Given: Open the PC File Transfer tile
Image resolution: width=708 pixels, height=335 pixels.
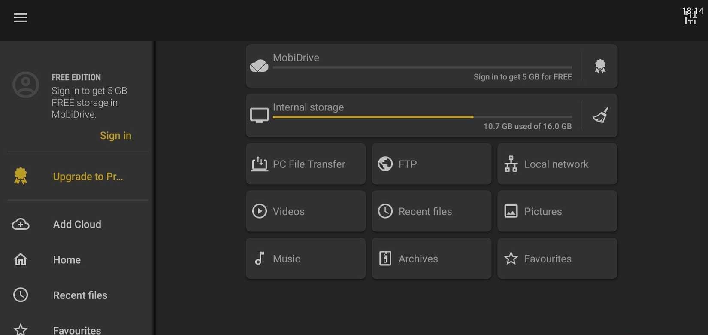Looking at the screenshot, I should point(306,164).
